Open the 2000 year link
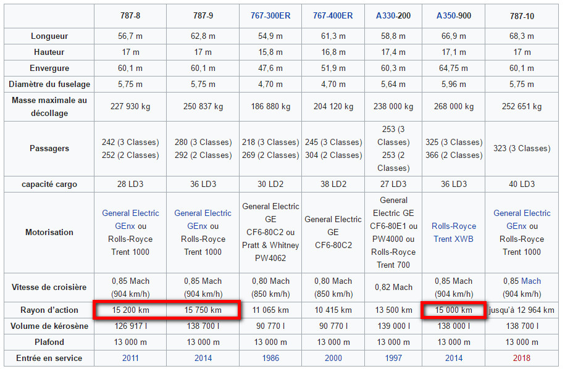 click(x=333, y=358)
